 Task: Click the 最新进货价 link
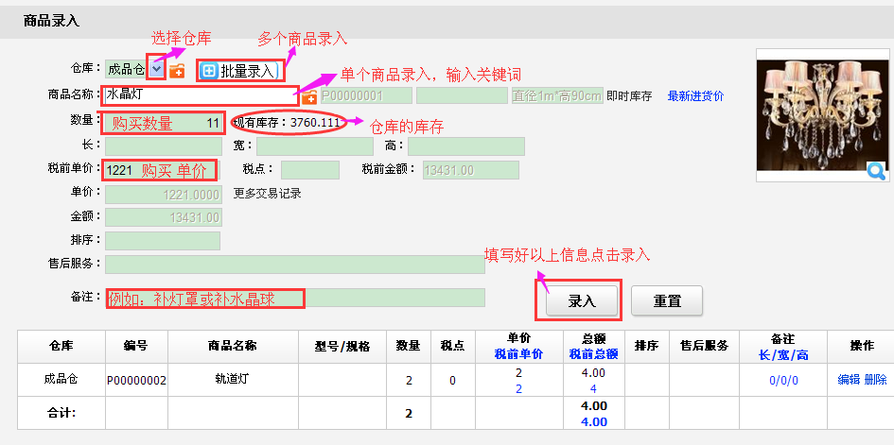[695, 95]
